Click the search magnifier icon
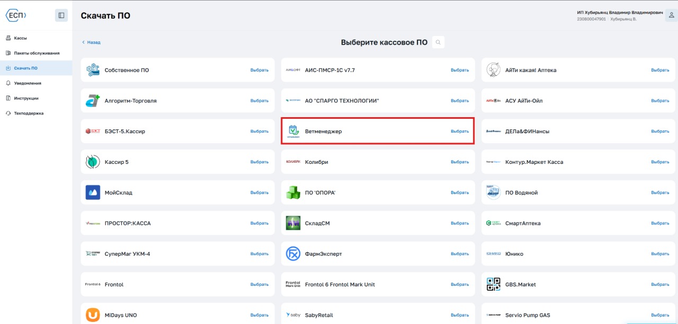 pos(438,42)
